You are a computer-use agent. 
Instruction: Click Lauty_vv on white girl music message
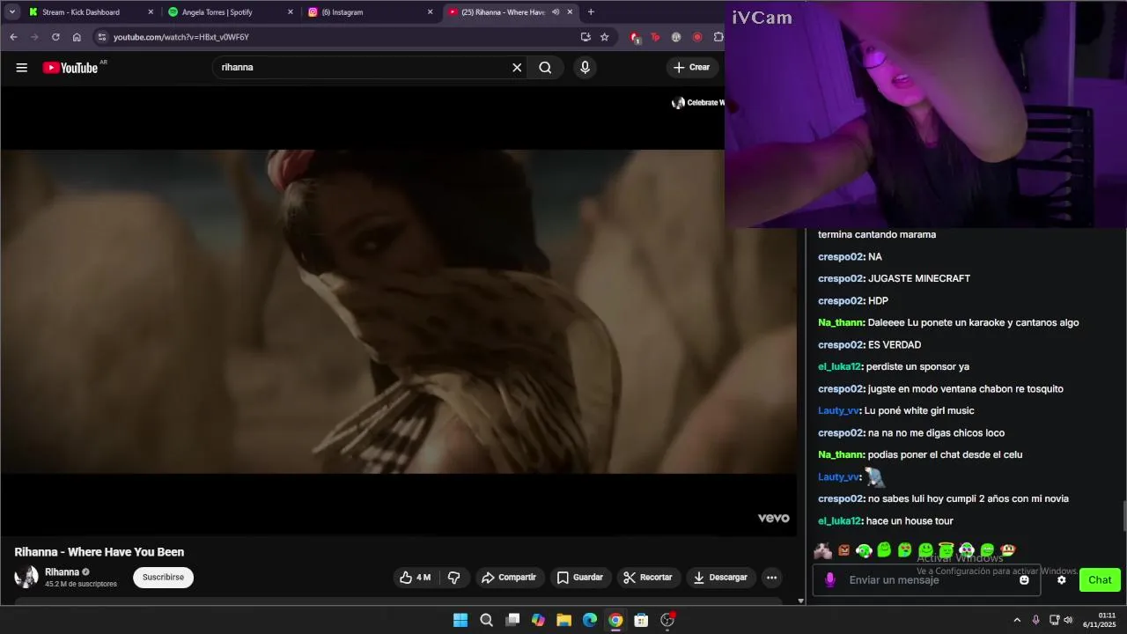pos(839,411)
